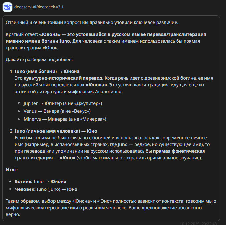Click the opening line "Отличный и очень тонкий вопрос!"
Image resolution: width=226 pixels, height=225 pixels.
tap(44, 22)
